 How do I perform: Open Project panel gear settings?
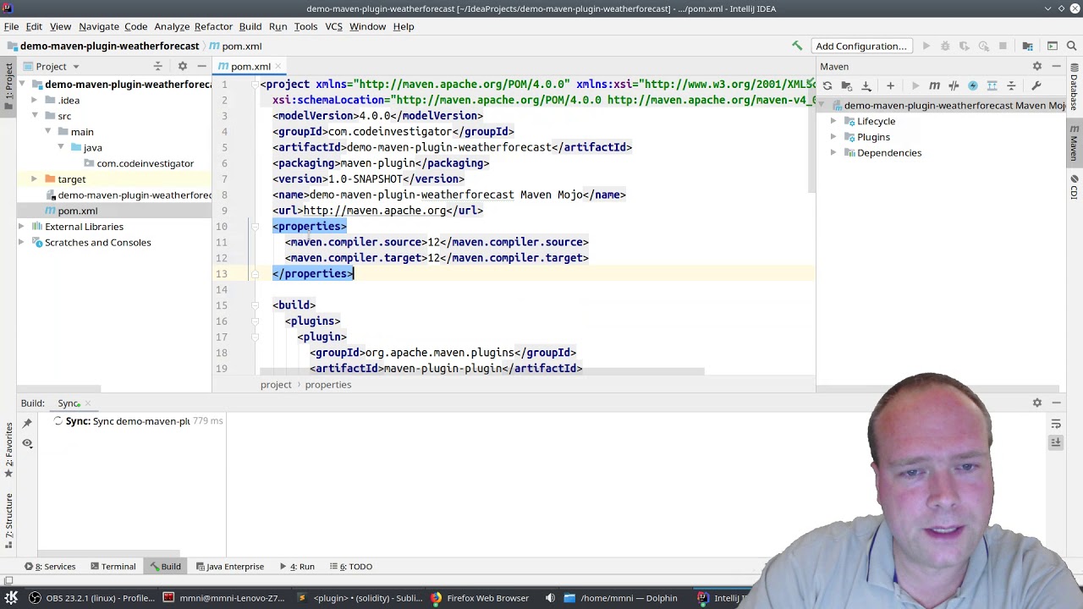[182, 66]
